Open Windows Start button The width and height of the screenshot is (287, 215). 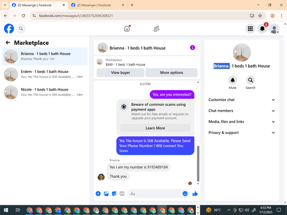click(6, 210)
